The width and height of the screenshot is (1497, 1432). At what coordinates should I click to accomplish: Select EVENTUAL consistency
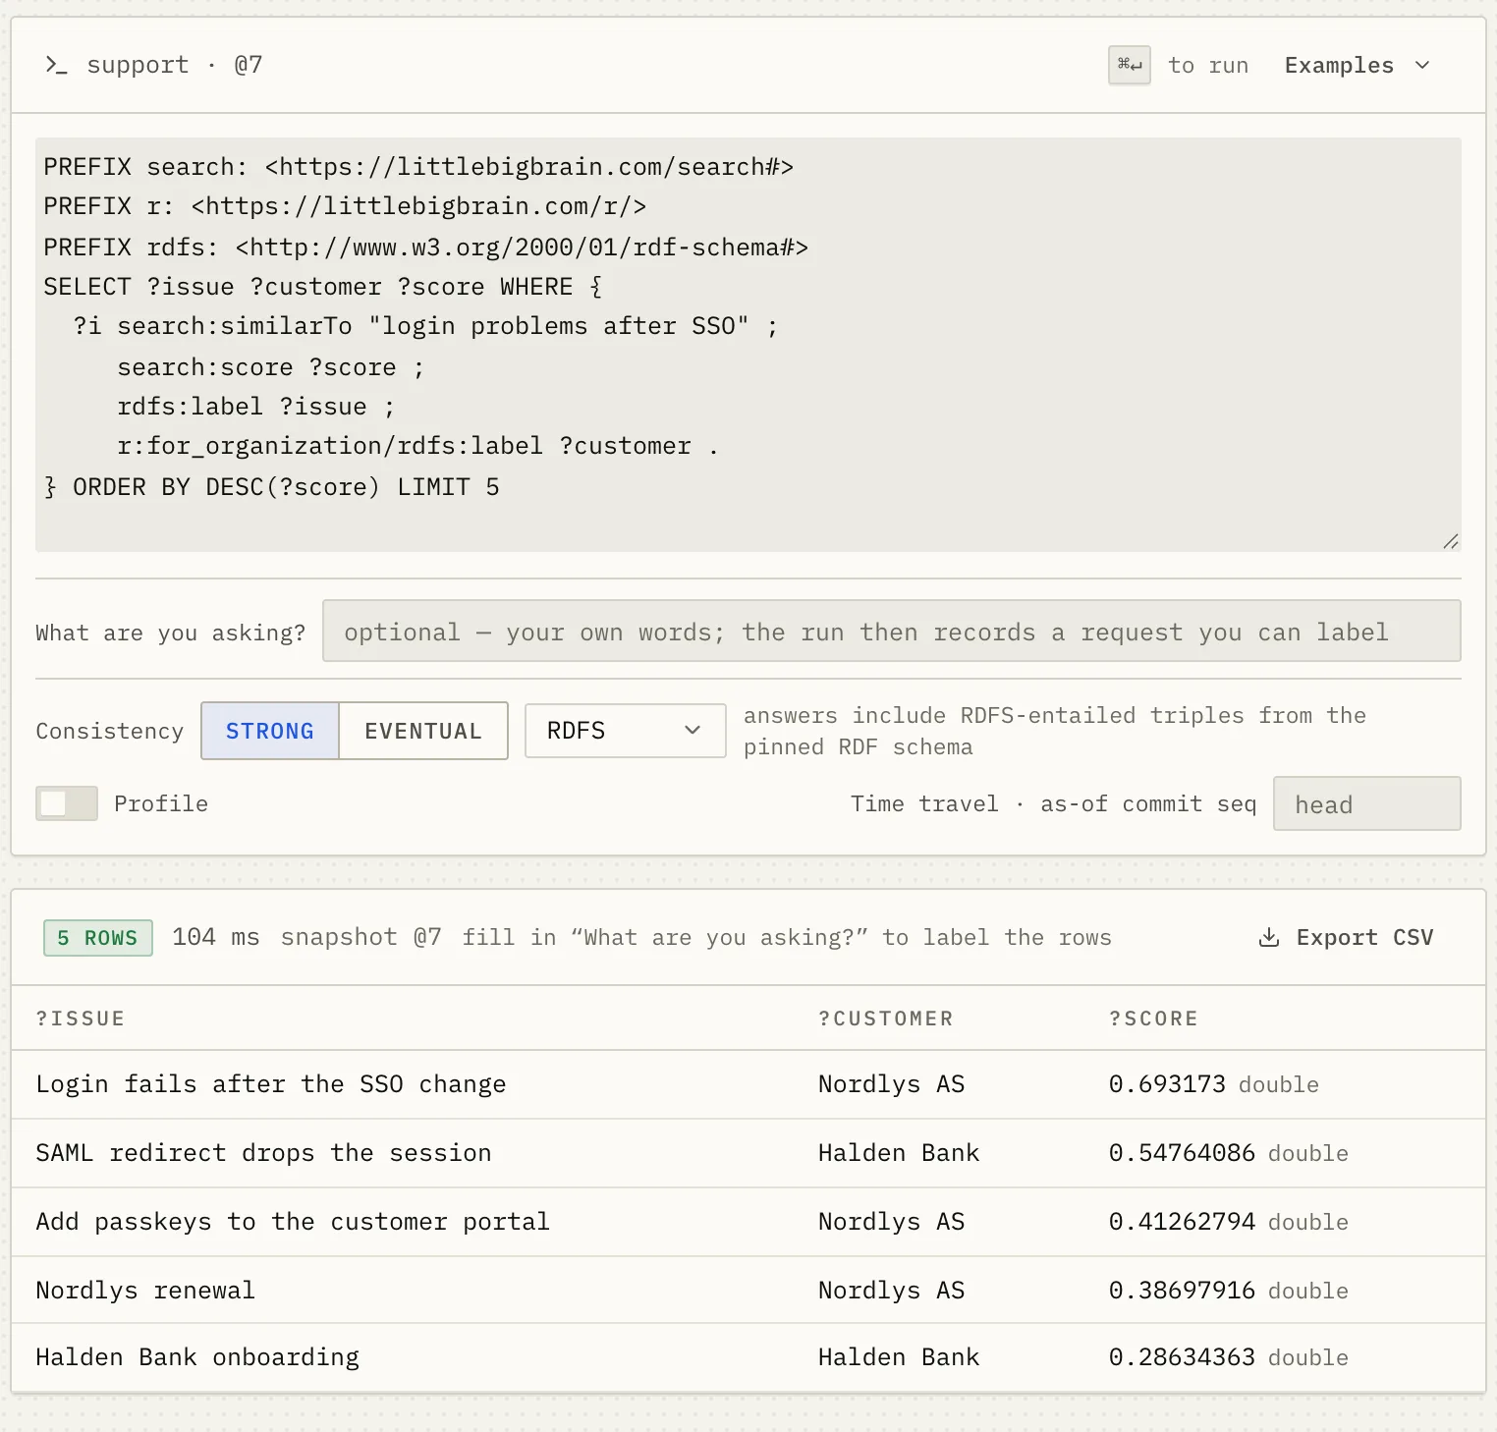423,731
